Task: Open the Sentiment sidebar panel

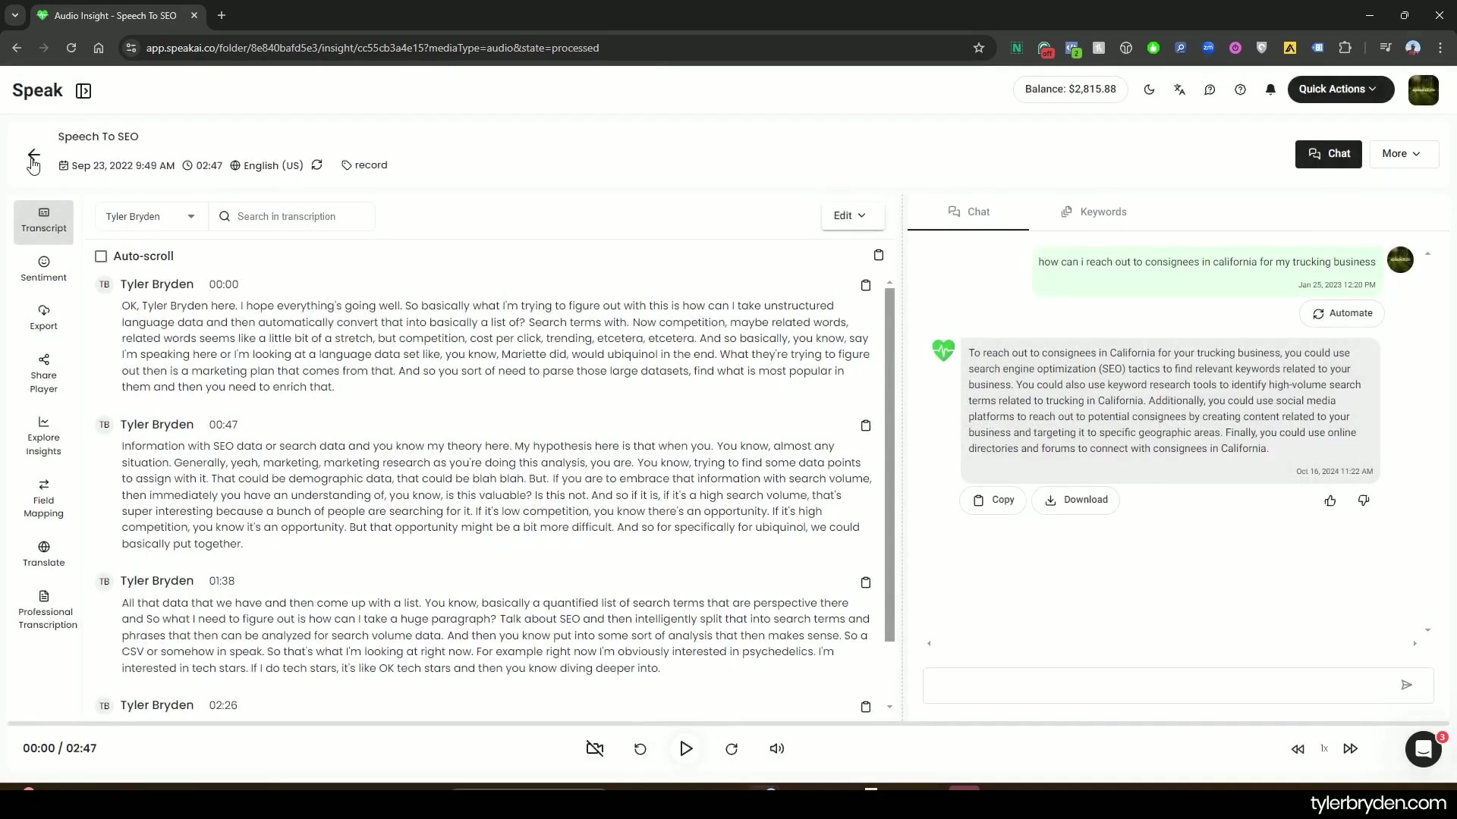Action: (x=43, y=269)
